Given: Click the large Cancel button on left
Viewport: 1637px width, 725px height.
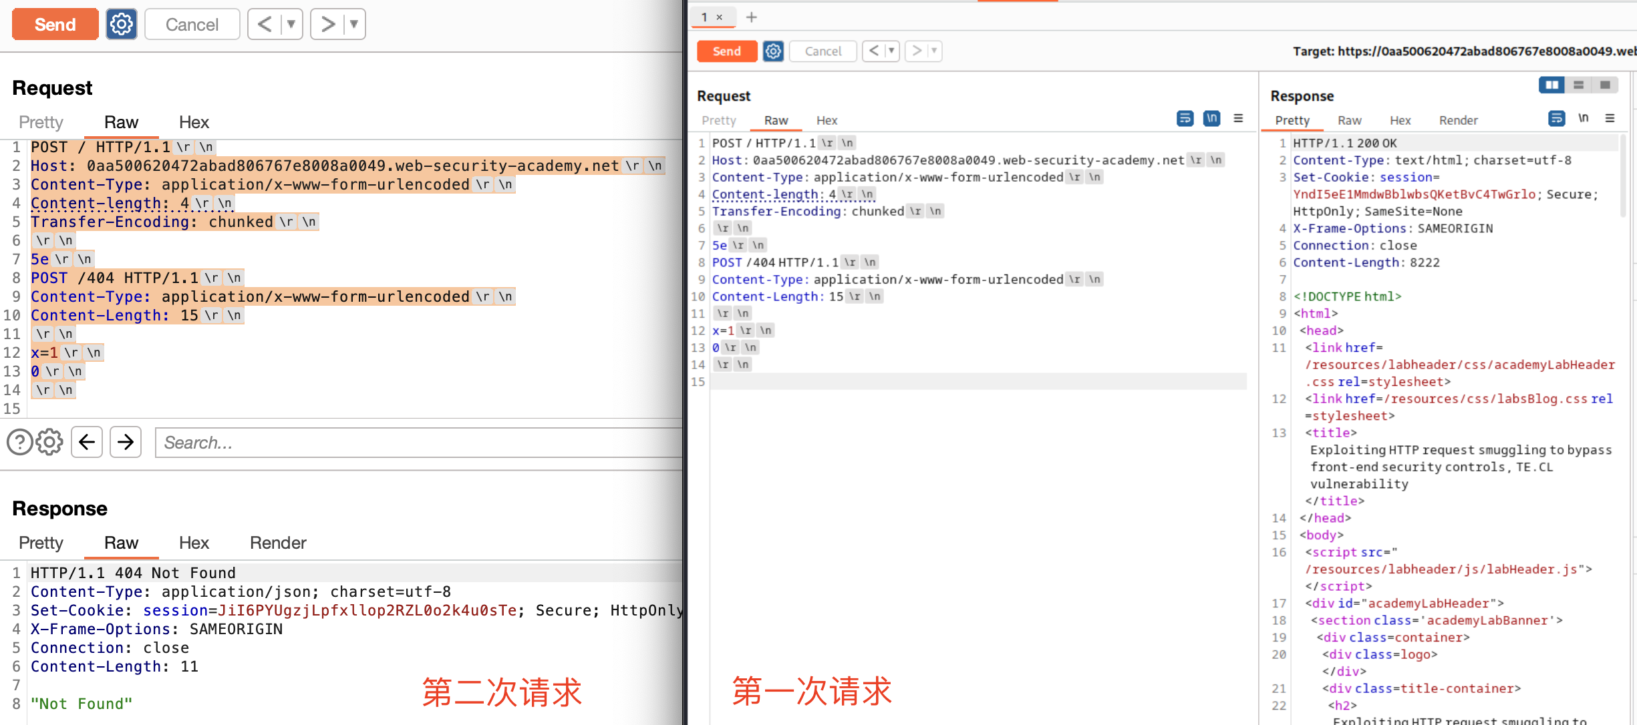Looking at the screenshot, I should pyautogui.click(x=192, y=25).
